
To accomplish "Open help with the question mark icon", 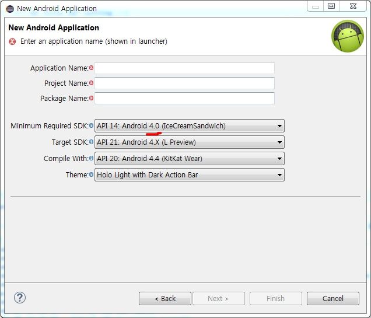I will pos(20,298).
